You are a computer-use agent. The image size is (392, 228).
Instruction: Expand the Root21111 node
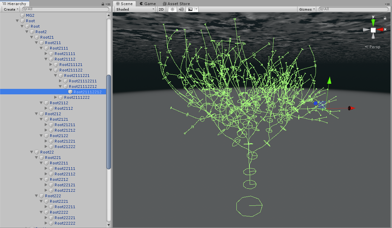click(46, 54)
